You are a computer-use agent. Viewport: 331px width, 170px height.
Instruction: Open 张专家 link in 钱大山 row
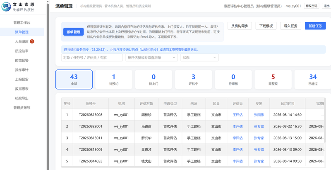coord(259,161)
